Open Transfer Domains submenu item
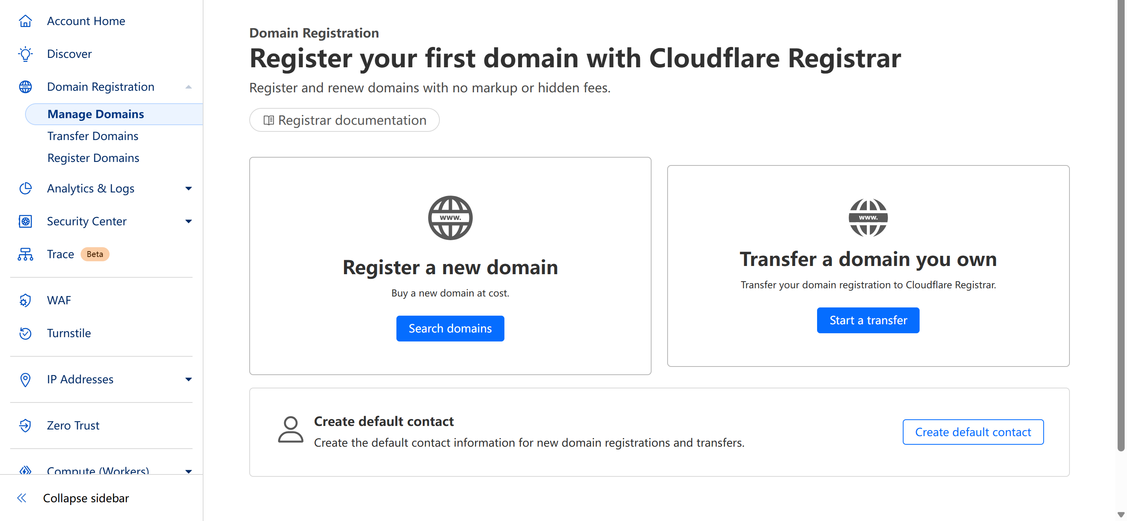1127x521 pixels. [x=93, y=136]
